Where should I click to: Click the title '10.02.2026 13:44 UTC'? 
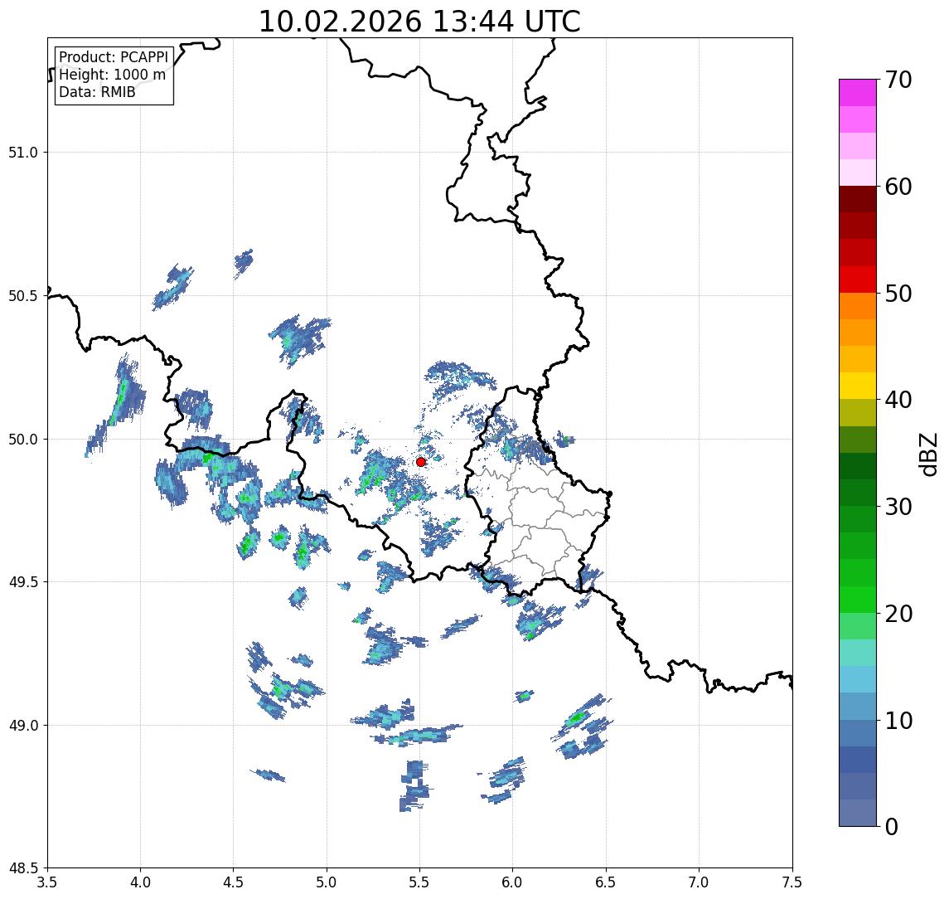click(419, 22)
